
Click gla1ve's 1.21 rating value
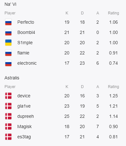pyautogui.click(x=113, y=106)
